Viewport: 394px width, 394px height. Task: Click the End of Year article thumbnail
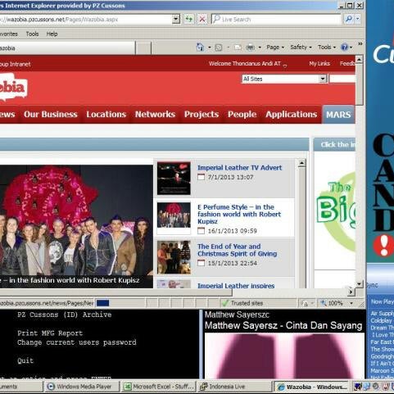174,257
